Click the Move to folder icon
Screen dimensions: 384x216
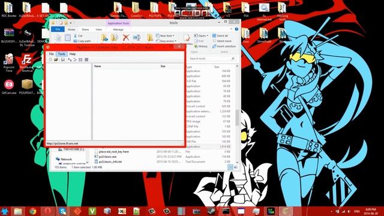click(104, 38)
